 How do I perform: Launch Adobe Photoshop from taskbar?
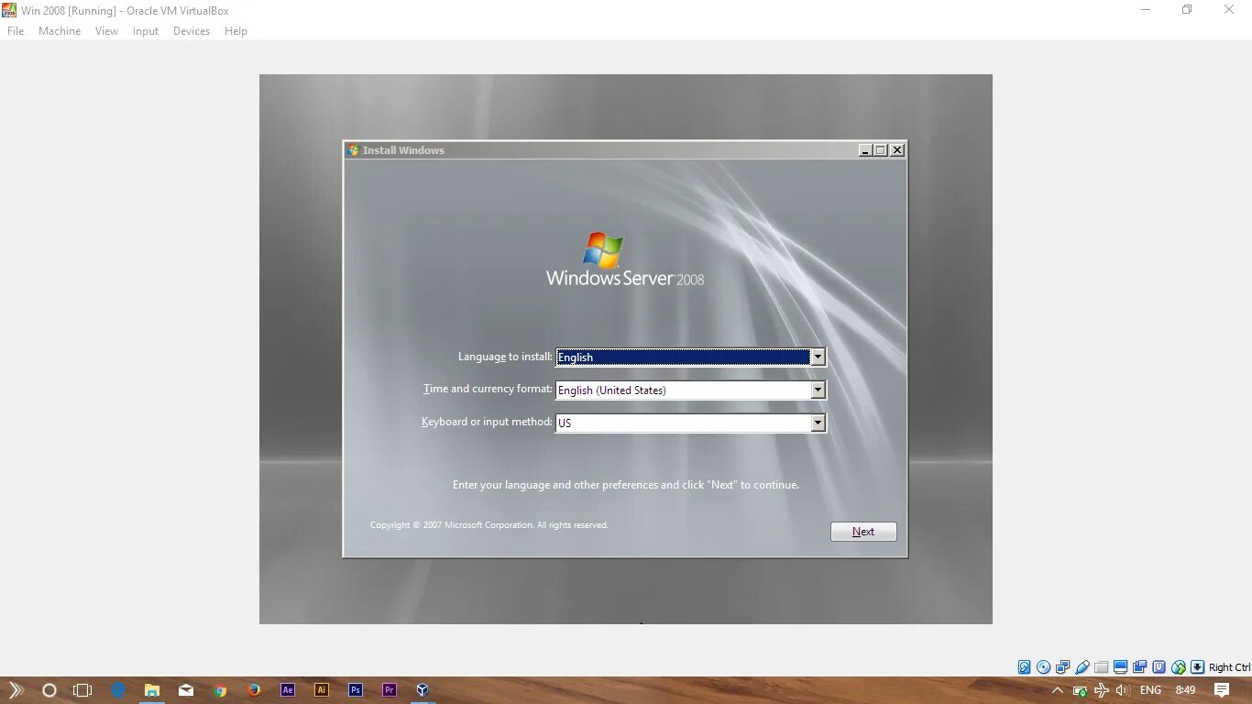point(356,690)
